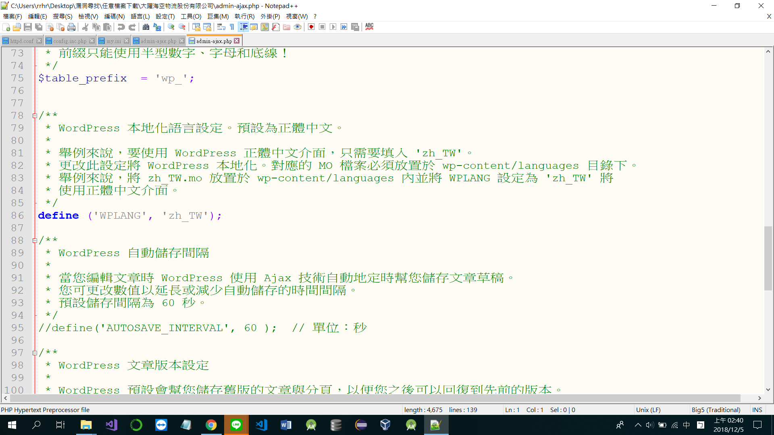Close the httpd.conf tab

[x=39, y=41]
